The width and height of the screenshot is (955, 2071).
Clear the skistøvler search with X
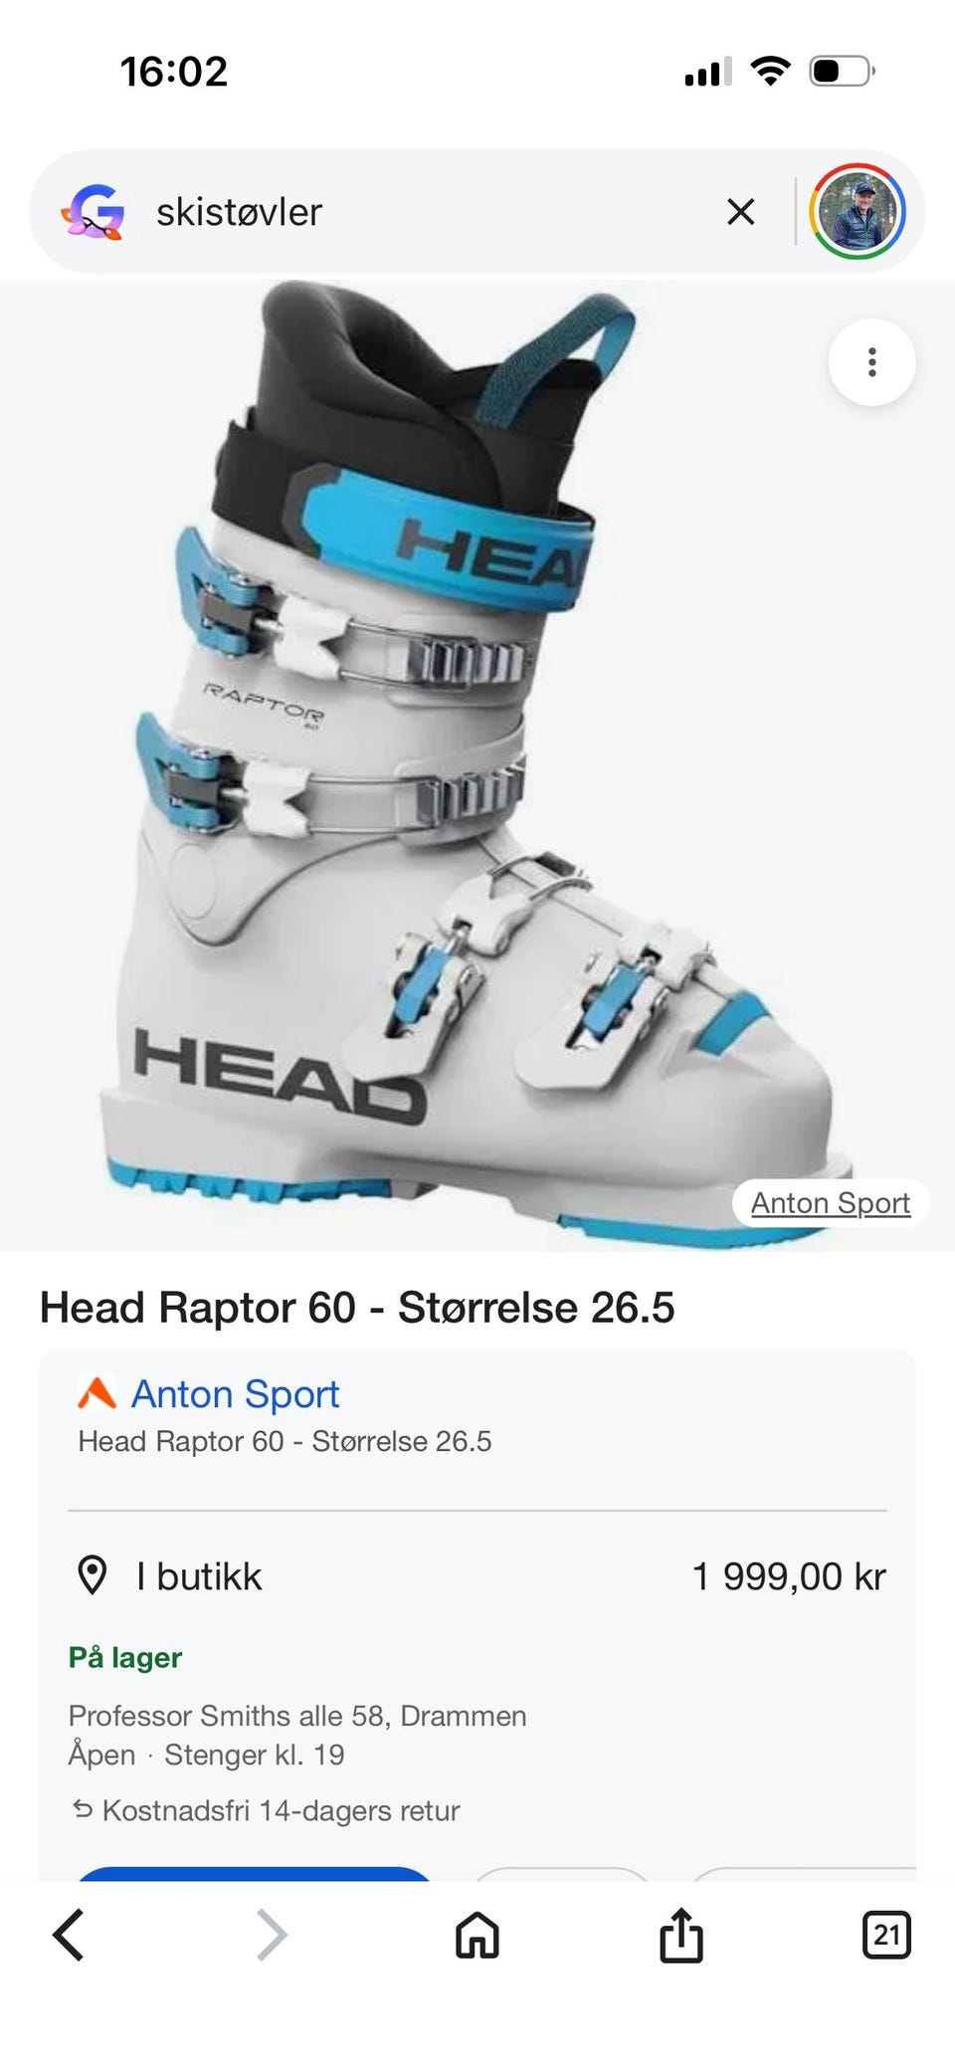click(x=740, y=212)
